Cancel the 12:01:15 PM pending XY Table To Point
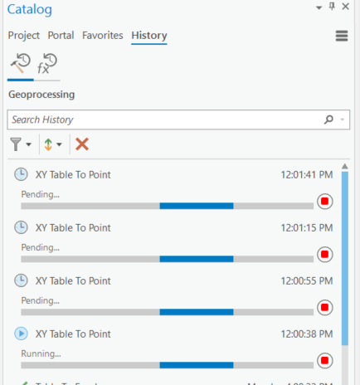The height and width of the screenshot is (385, 360). point(324,254)
